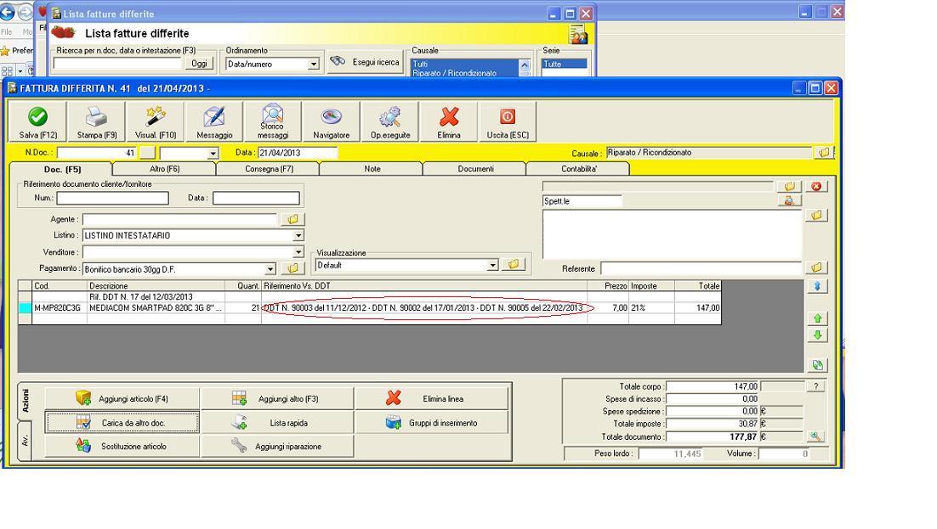The width and height of the screenshot is (937, 529).
Task: Click blue up-down arrow button beside grid
Action: pyautogui.click(x=817, y=287)
